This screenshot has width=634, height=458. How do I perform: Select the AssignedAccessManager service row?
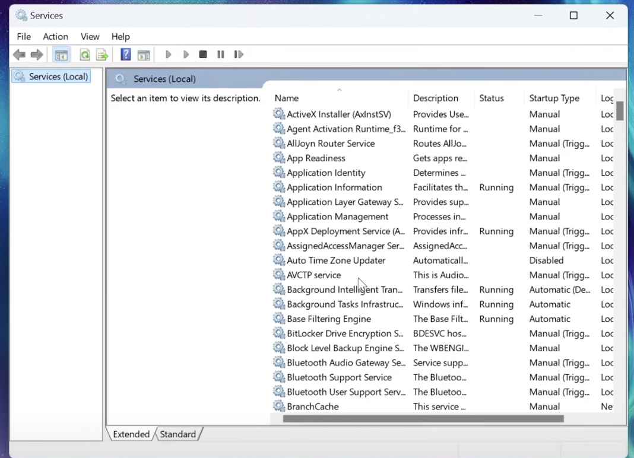coord(442,246)
